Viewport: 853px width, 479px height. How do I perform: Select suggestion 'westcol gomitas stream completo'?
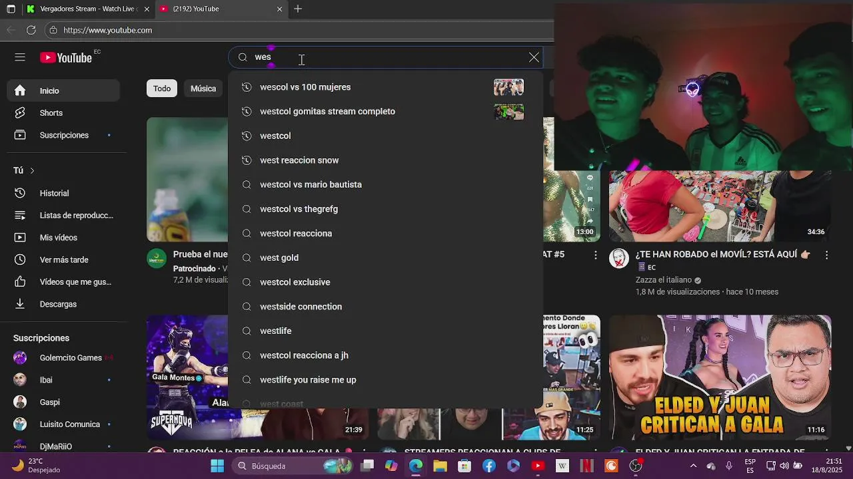pyautogui.click(x=385, y=111)
